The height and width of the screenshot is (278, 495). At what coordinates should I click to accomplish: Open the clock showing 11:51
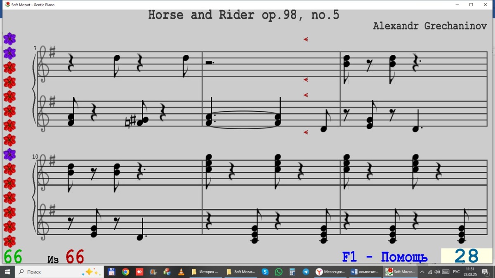[x=470, y=272]
